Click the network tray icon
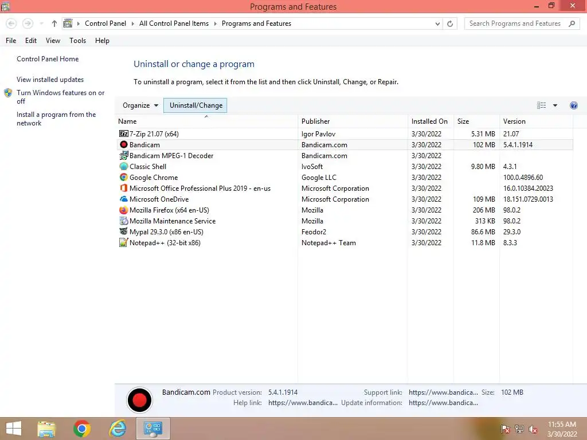 click(x=519, y=429)
